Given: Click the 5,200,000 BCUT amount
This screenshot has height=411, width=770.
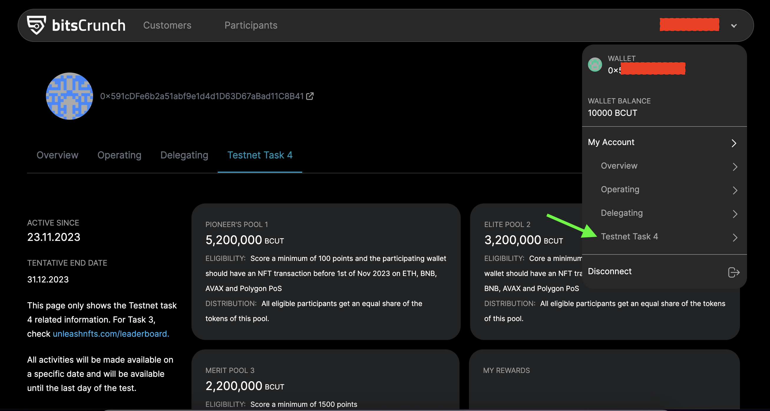Looking at the screenshot, I should [244, 240].
